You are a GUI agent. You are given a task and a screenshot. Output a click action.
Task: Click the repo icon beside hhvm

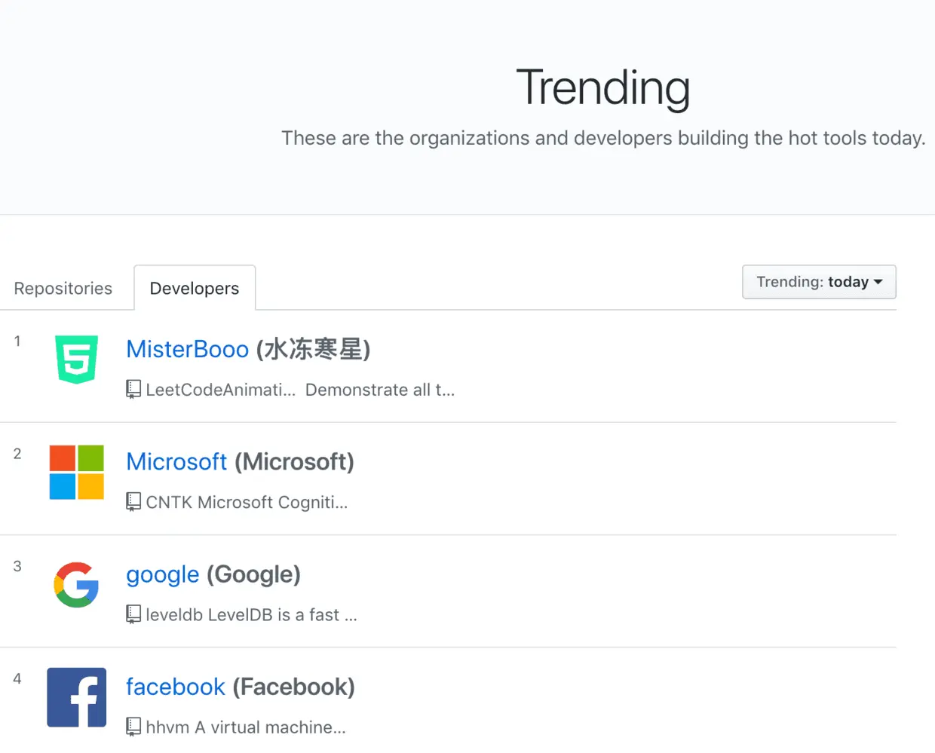point(133,727)
